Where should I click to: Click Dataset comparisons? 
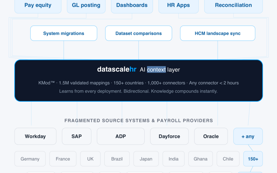[138, 33]
